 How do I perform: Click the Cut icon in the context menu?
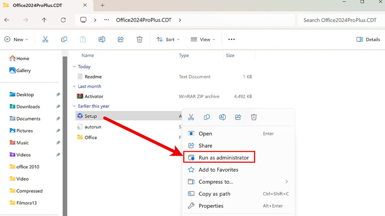coord(191,117)
